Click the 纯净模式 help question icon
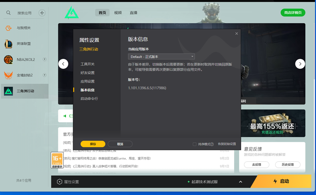Viewport: 316px width, 195px height. [212, 144]
